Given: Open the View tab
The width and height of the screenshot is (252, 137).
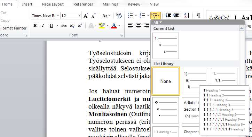Looking at the screenshot, I should 154,4.
